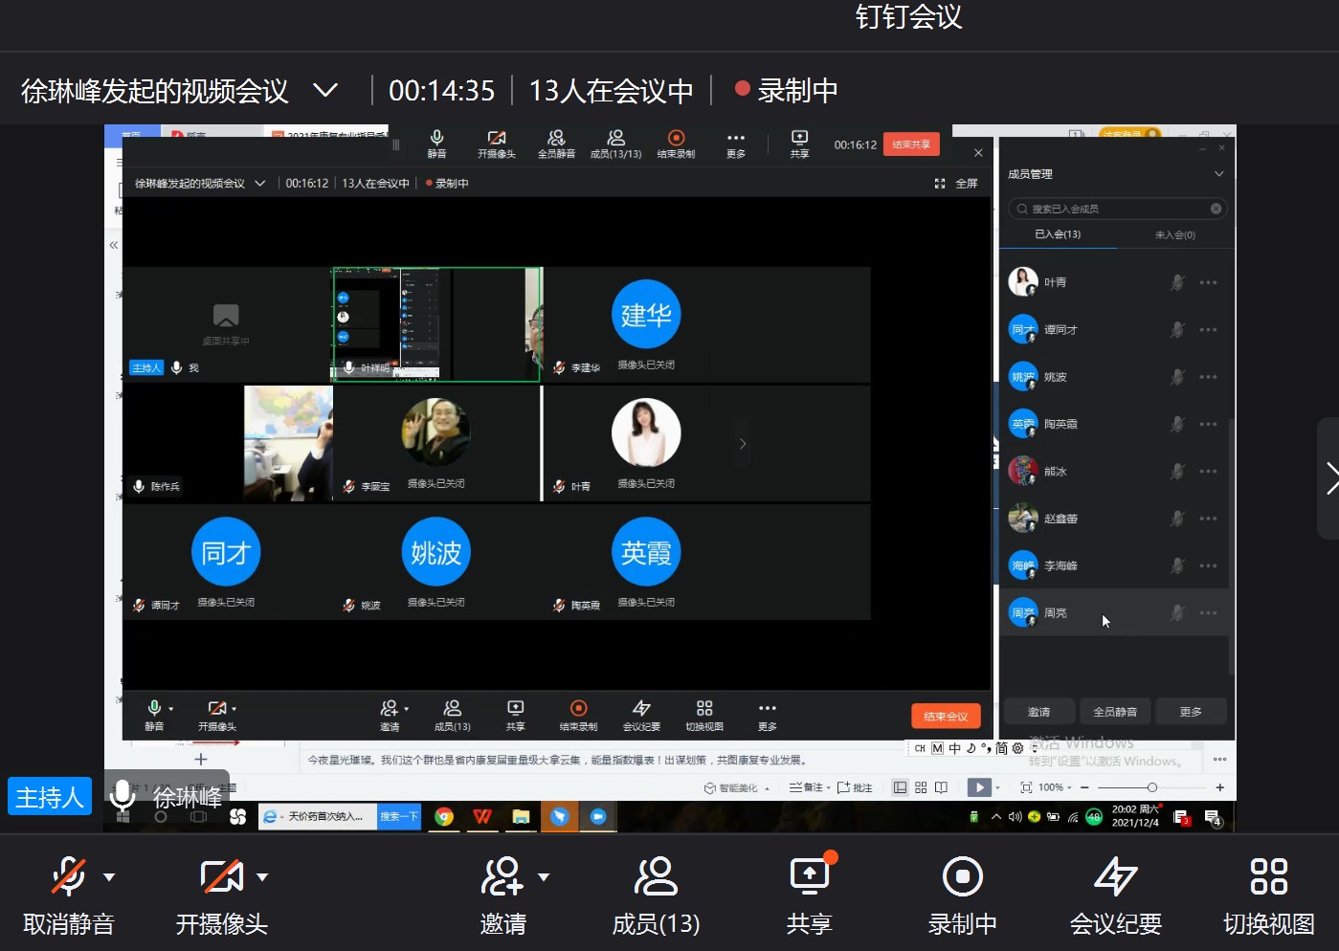Click orange 结束会议 button in shared window

click(946, 717)
